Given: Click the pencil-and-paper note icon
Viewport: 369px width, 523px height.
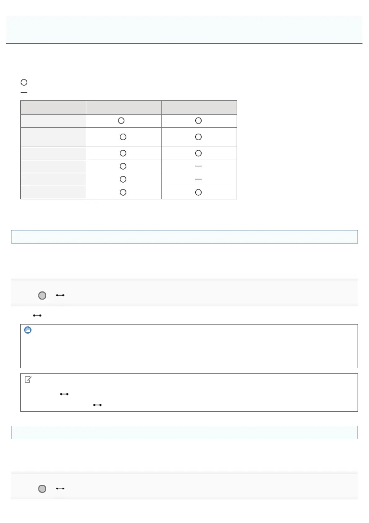Looking at the screenshot, I should [x=28, y=379].
